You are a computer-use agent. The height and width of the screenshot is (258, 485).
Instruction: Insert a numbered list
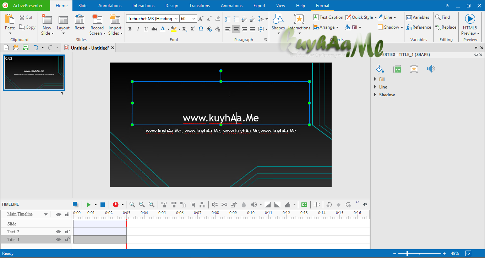click(228, 19)
